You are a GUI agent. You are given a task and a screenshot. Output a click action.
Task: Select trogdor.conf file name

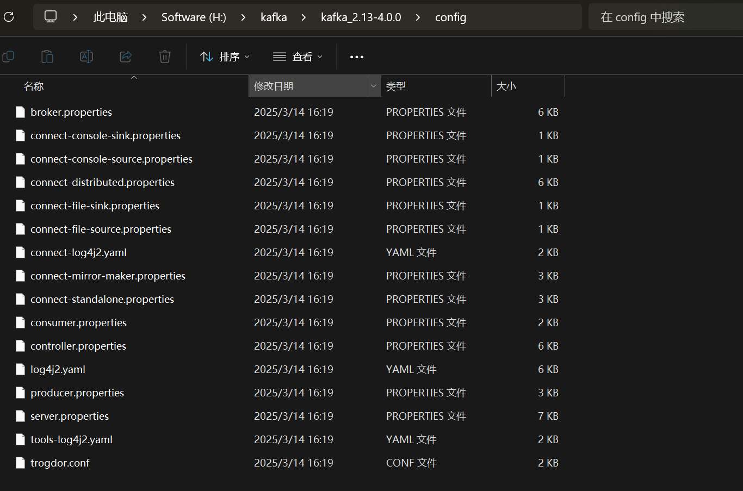pos(60,463)
